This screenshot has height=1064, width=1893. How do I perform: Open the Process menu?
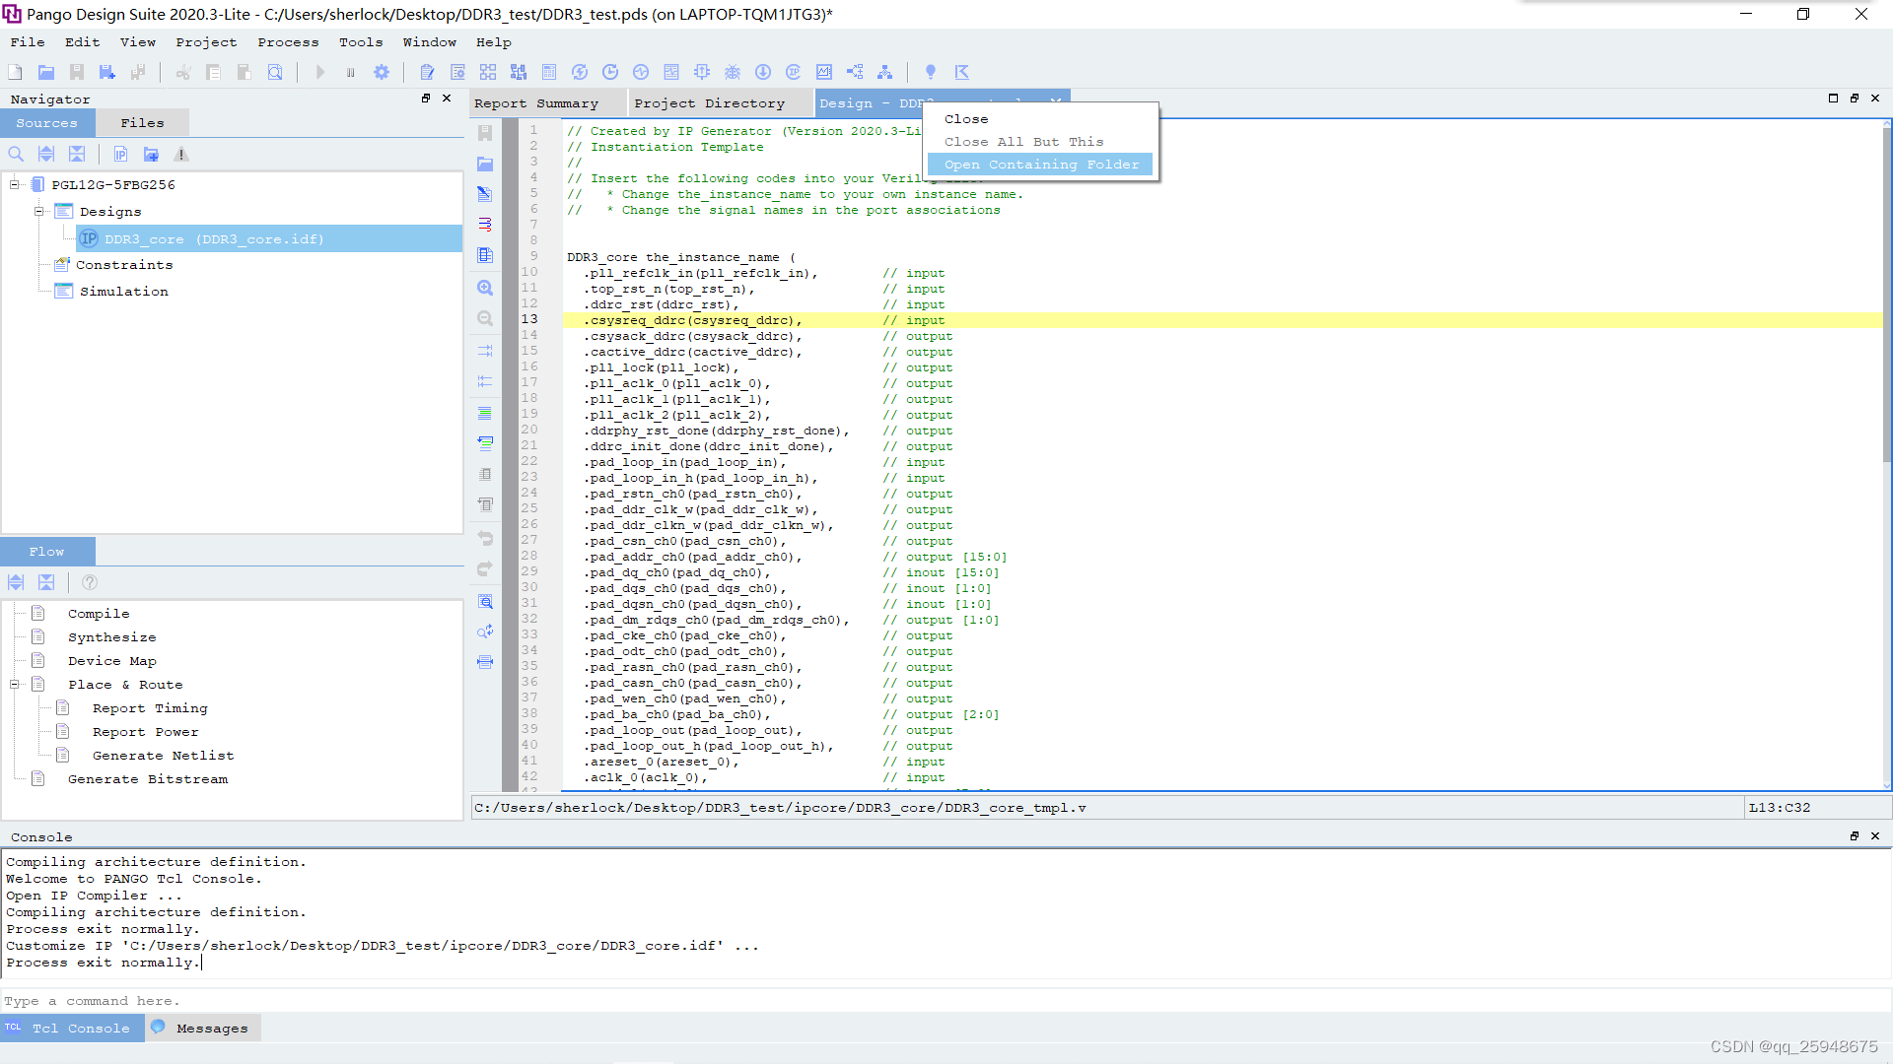coord(288,42)
